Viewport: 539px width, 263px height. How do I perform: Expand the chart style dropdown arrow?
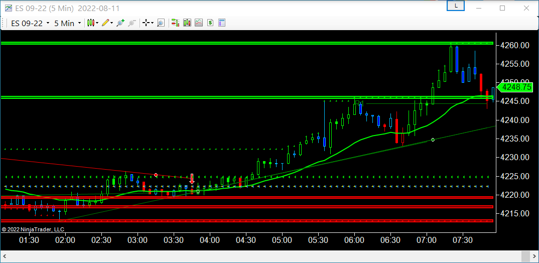(97, 23)
